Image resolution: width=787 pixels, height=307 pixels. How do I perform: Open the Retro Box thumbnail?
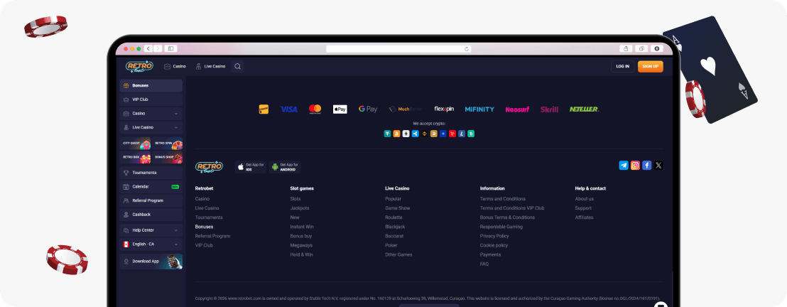pos(136,158)
